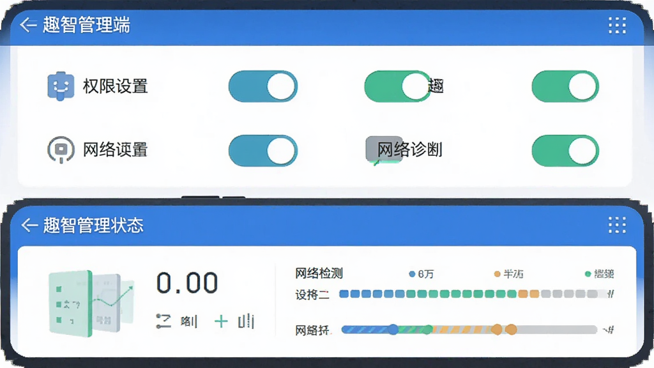Screen dimensions: 654x368
Task: Open the grid menu in 趣智管理端 header
Action: point(617,26)
